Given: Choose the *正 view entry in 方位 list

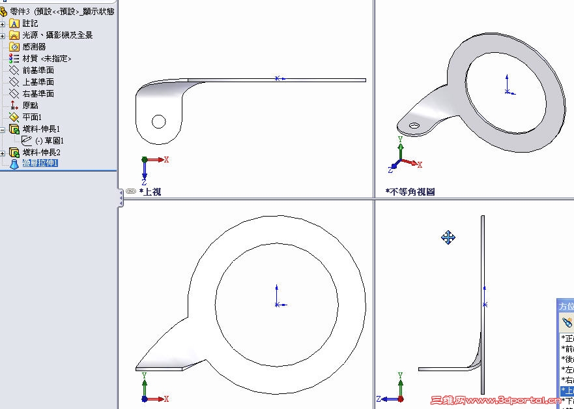Looking at the screenshot, I should [567, 338].
